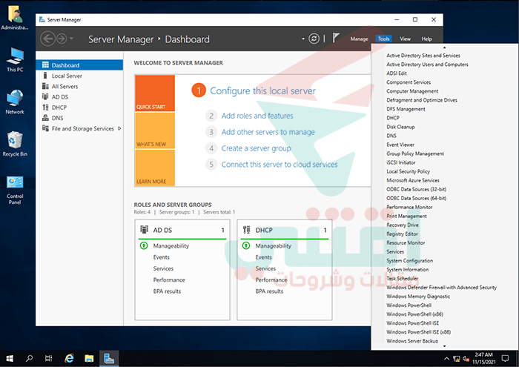Choose Group Policy Management
519x367 pixels.
tap(415, 153)
